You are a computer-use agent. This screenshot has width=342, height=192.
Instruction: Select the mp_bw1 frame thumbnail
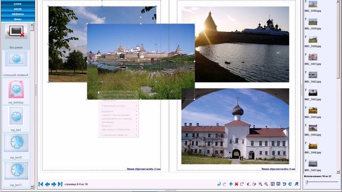[16, 116]
